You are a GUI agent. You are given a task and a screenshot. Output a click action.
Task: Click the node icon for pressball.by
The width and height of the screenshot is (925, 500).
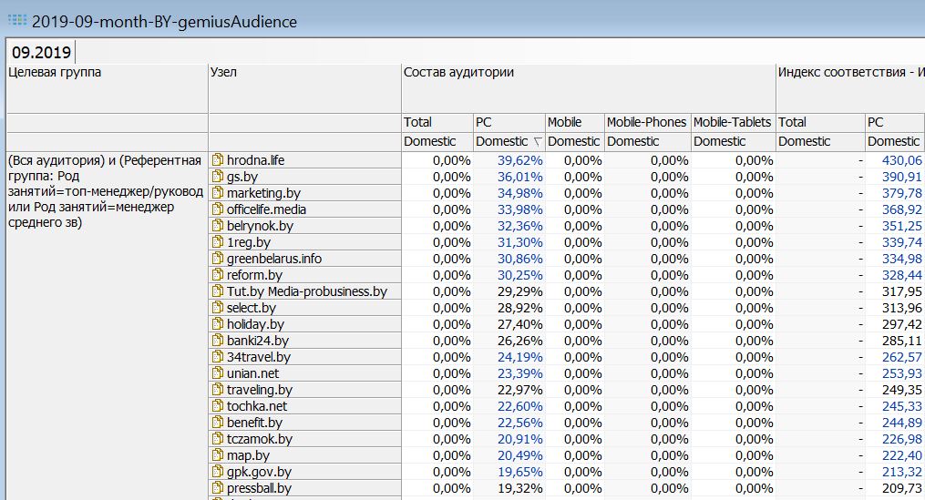(x=218, y=488)
